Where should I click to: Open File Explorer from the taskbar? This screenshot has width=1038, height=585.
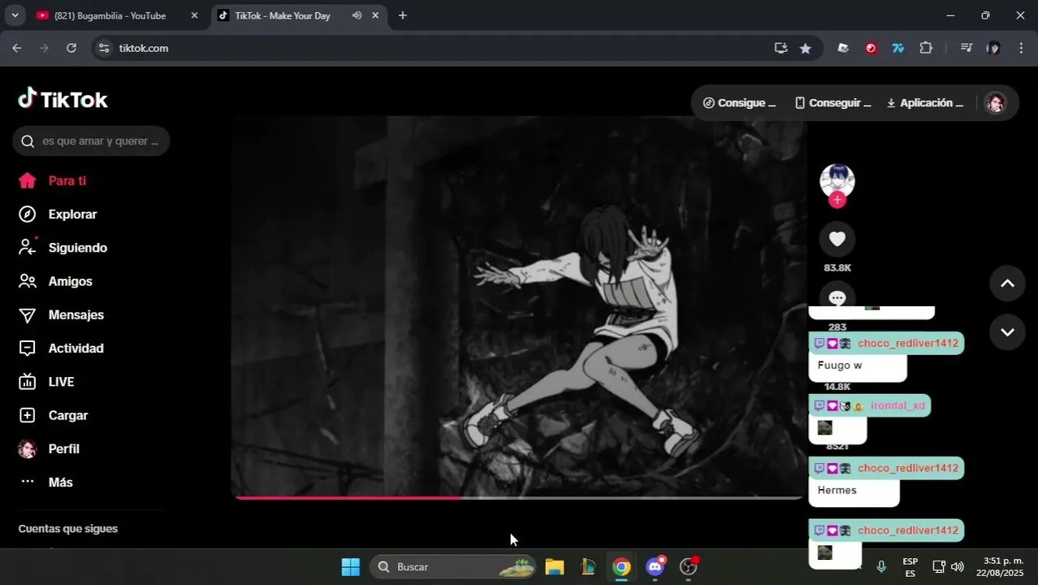[x=555, y=567]
